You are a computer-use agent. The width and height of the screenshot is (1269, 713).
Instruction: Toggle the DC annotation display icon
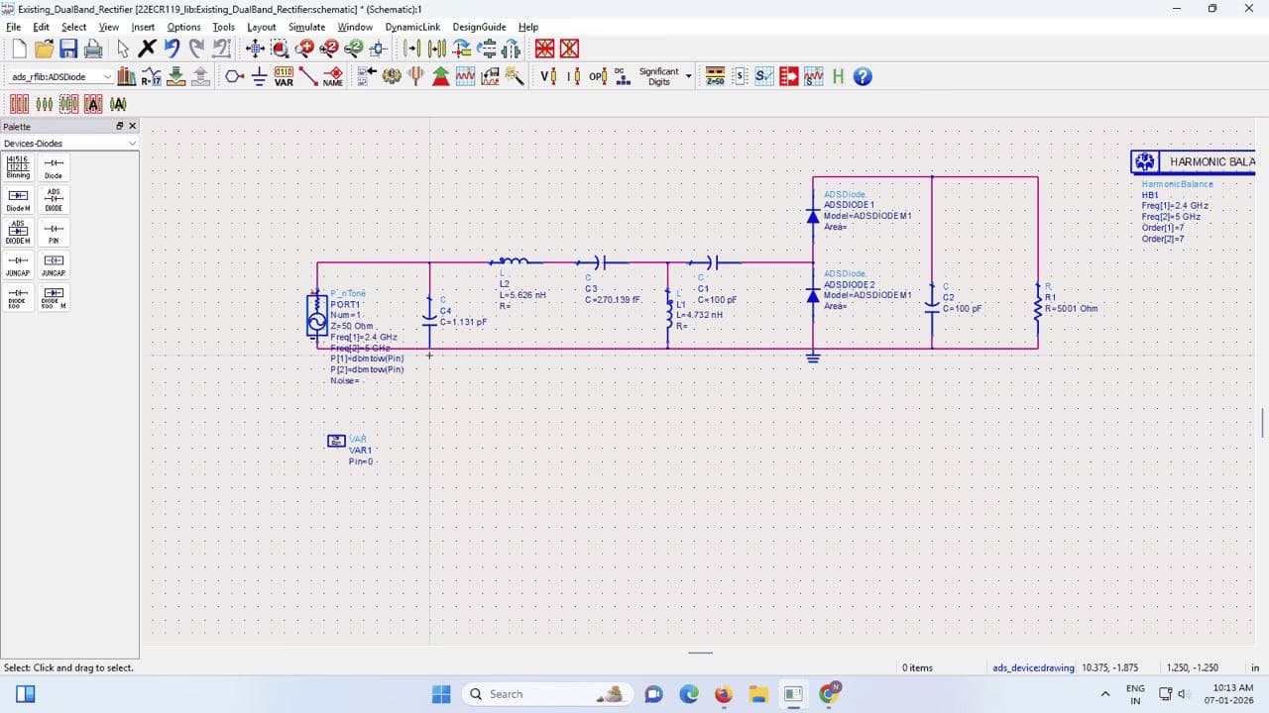tap(623, 76)
